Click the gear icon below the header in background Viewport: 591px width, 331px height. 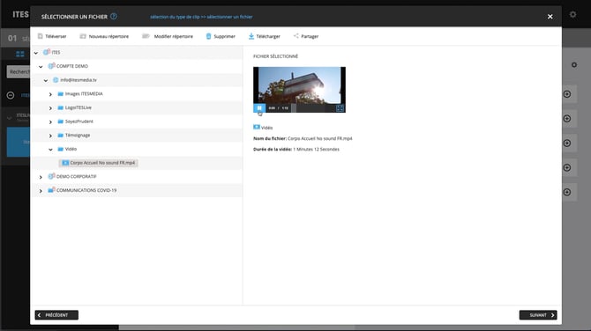pos(574,64)
